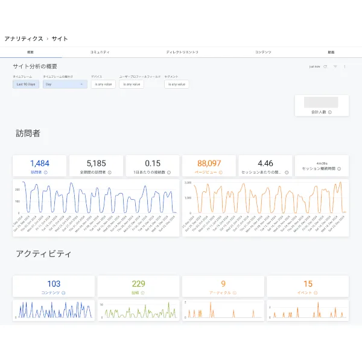Open the 'Last 90 Days' timeframe dropdown
The height and width of the screenshot is (362, 362).
click(26, 84)
